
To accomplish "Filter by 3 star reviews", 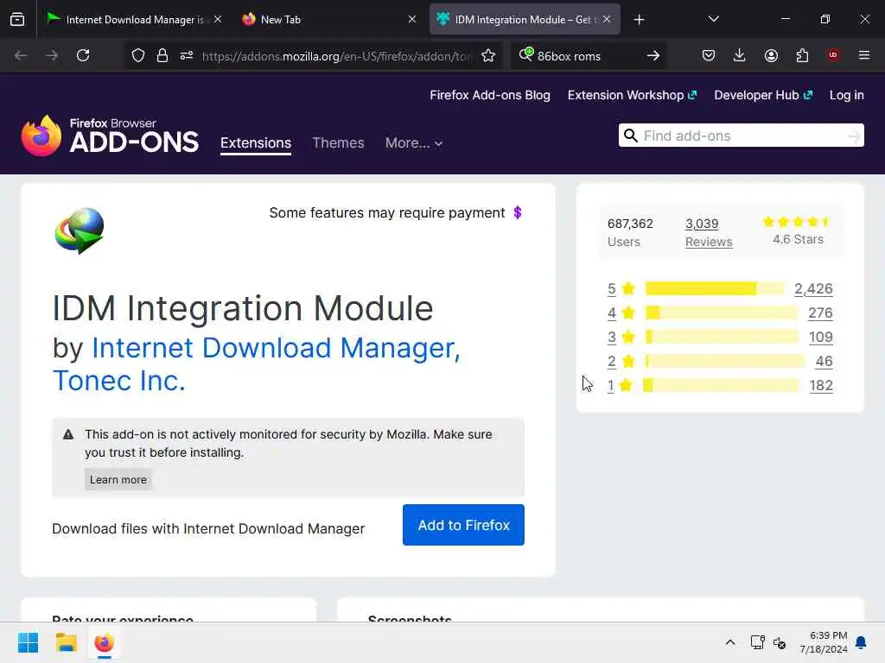I will pos(612,338).
